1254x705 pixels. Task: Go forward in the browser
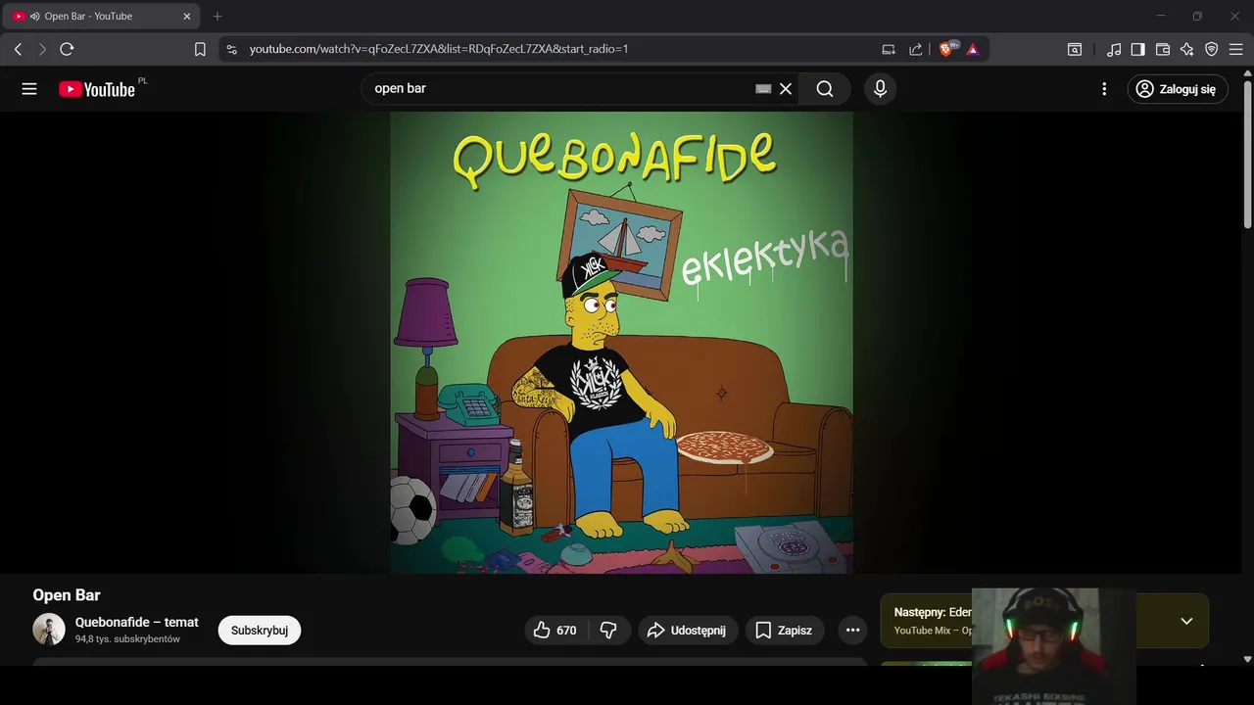[x=42, y=49]
